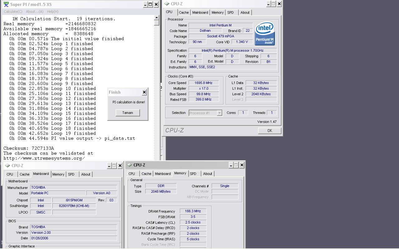The image size is (399, 249).
Task: Close the Mainboard CPU-Z window
Action: tap(120, 166)
